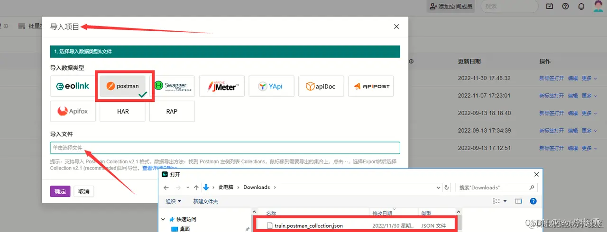Open the help question-mark icon in header
Image resolution: width=607 pixels, height=232 pixels.
tap(565, 6)
